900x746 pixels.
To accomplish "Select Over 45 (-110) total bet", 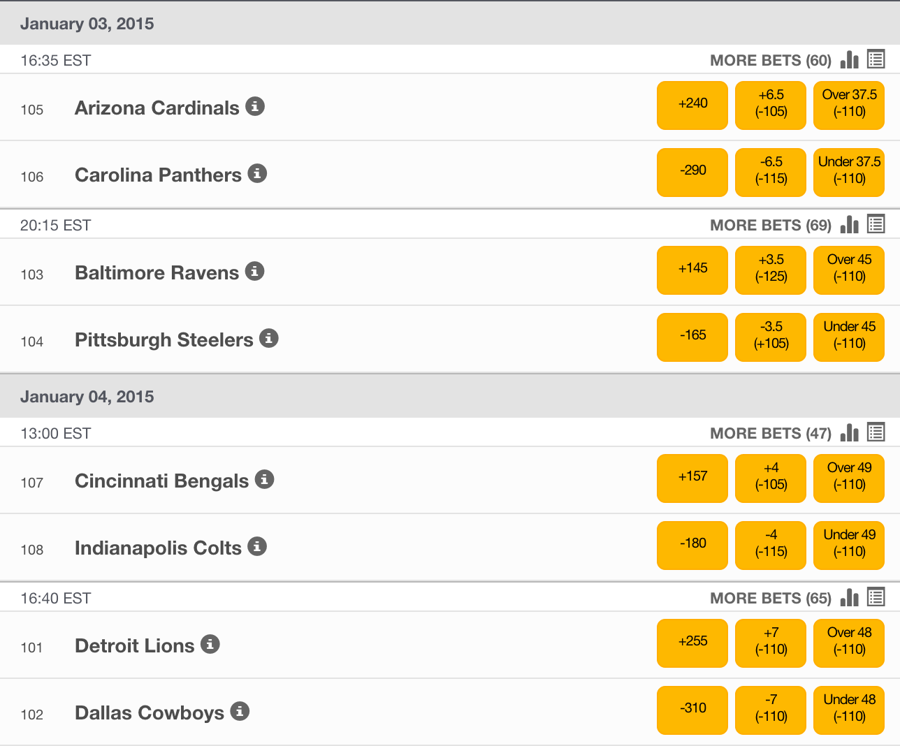I will 849,270.
